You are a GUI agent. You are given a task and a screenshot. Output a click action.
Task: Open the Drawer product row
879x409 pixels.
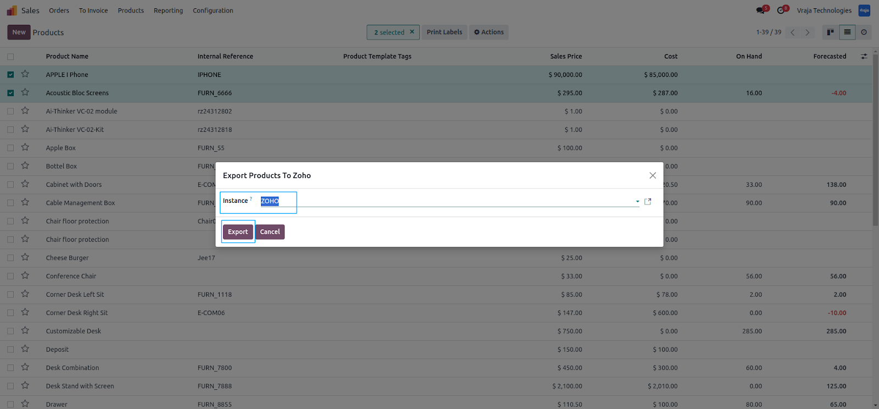(57, 405)
